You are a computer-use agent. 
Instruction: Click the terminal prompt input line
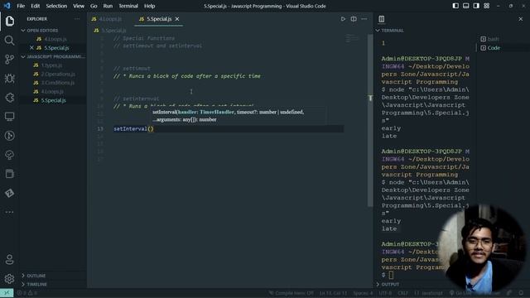point(387,275)
